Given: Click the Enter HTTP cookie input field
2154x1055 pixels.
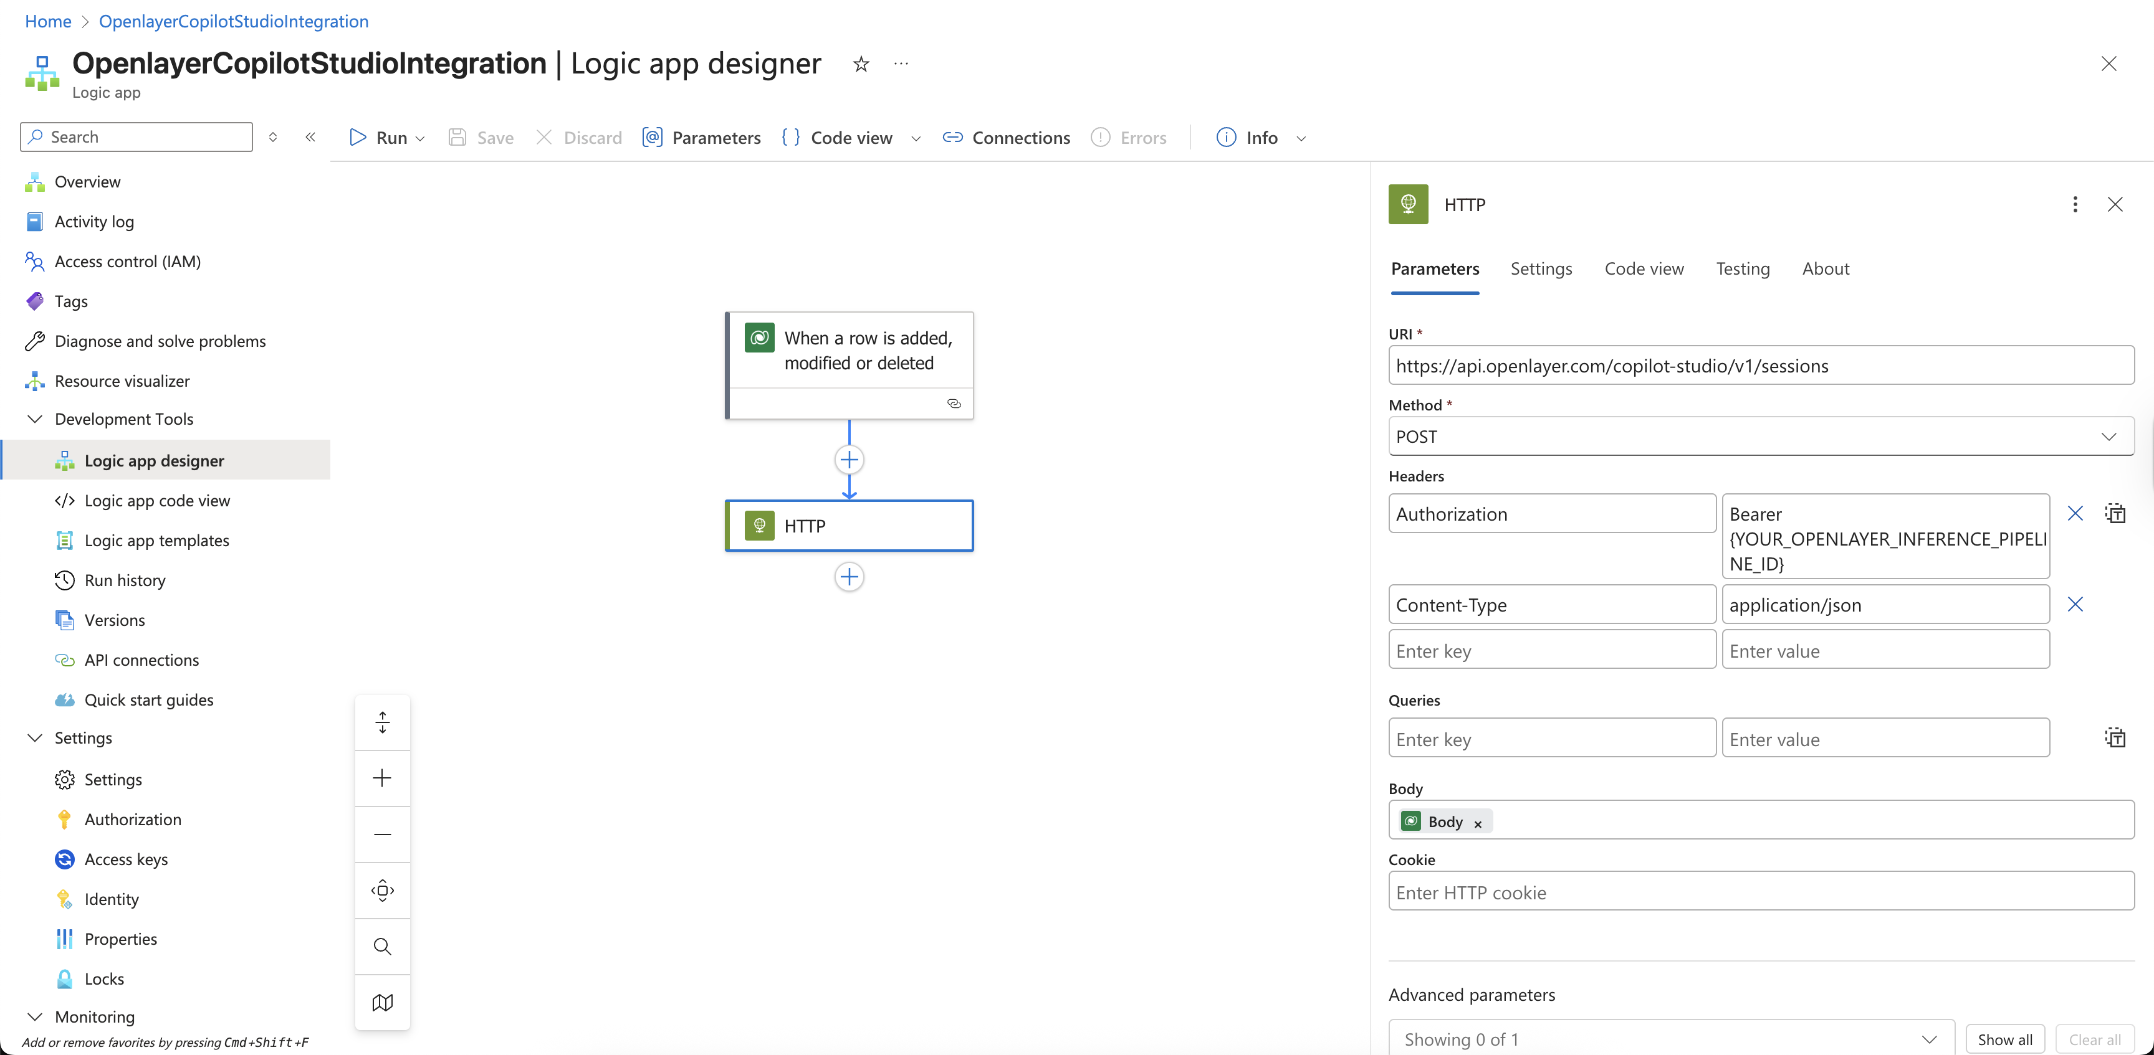Looking at the screenshot, I should (x=1759, y=892).
